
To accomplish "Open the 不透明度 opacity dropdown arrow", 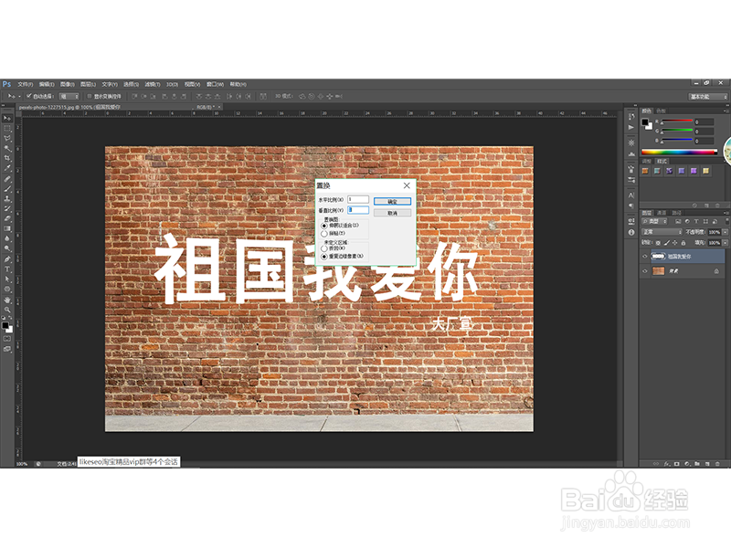I will 725,232.
